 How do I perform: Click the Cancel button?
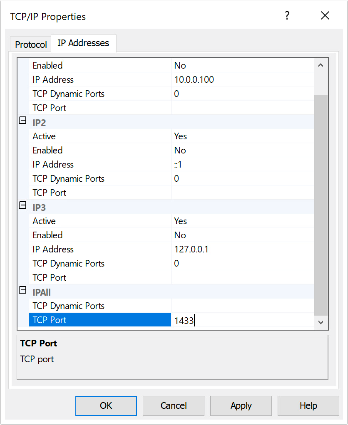click(173, 405)
